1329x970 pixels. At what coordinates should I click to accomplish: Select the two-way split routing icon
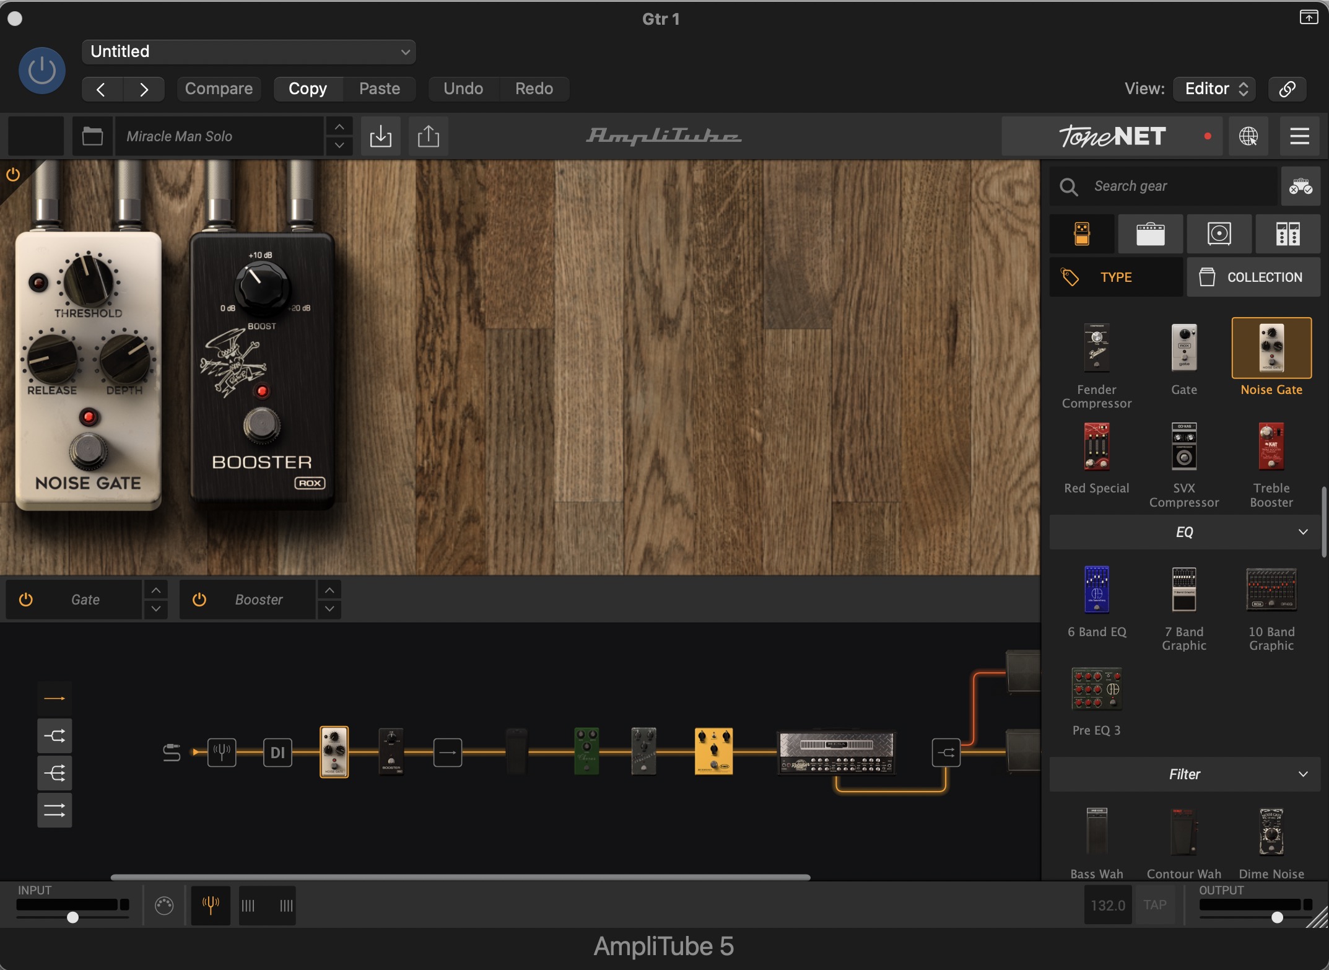pos(54,736)
